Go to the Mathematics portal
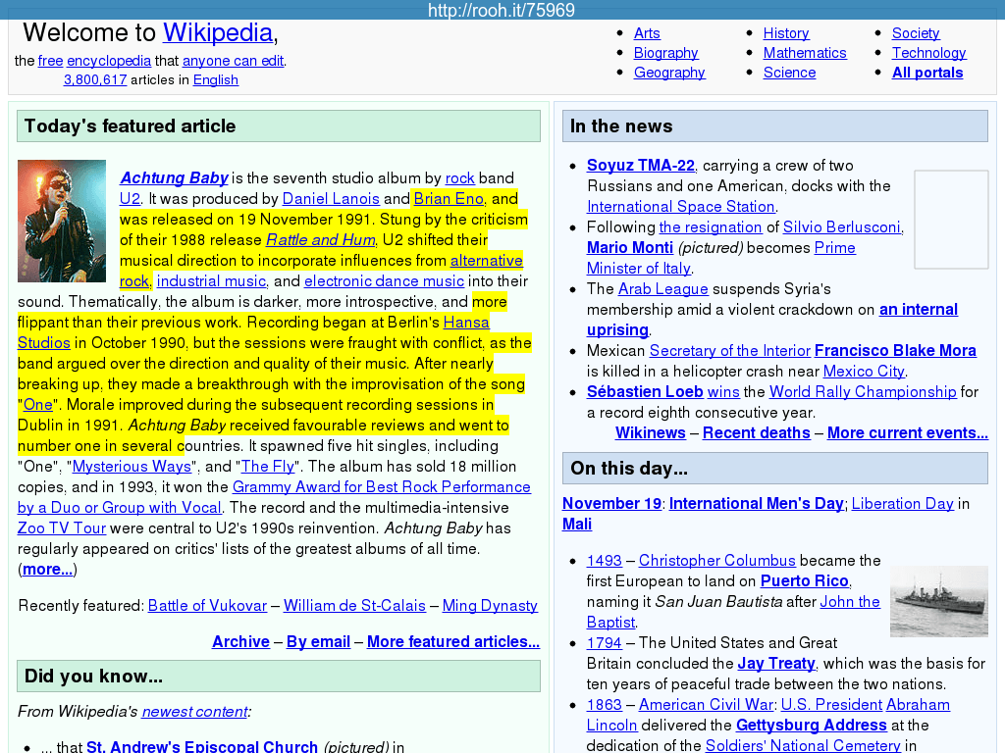 [x=804, y=53]
